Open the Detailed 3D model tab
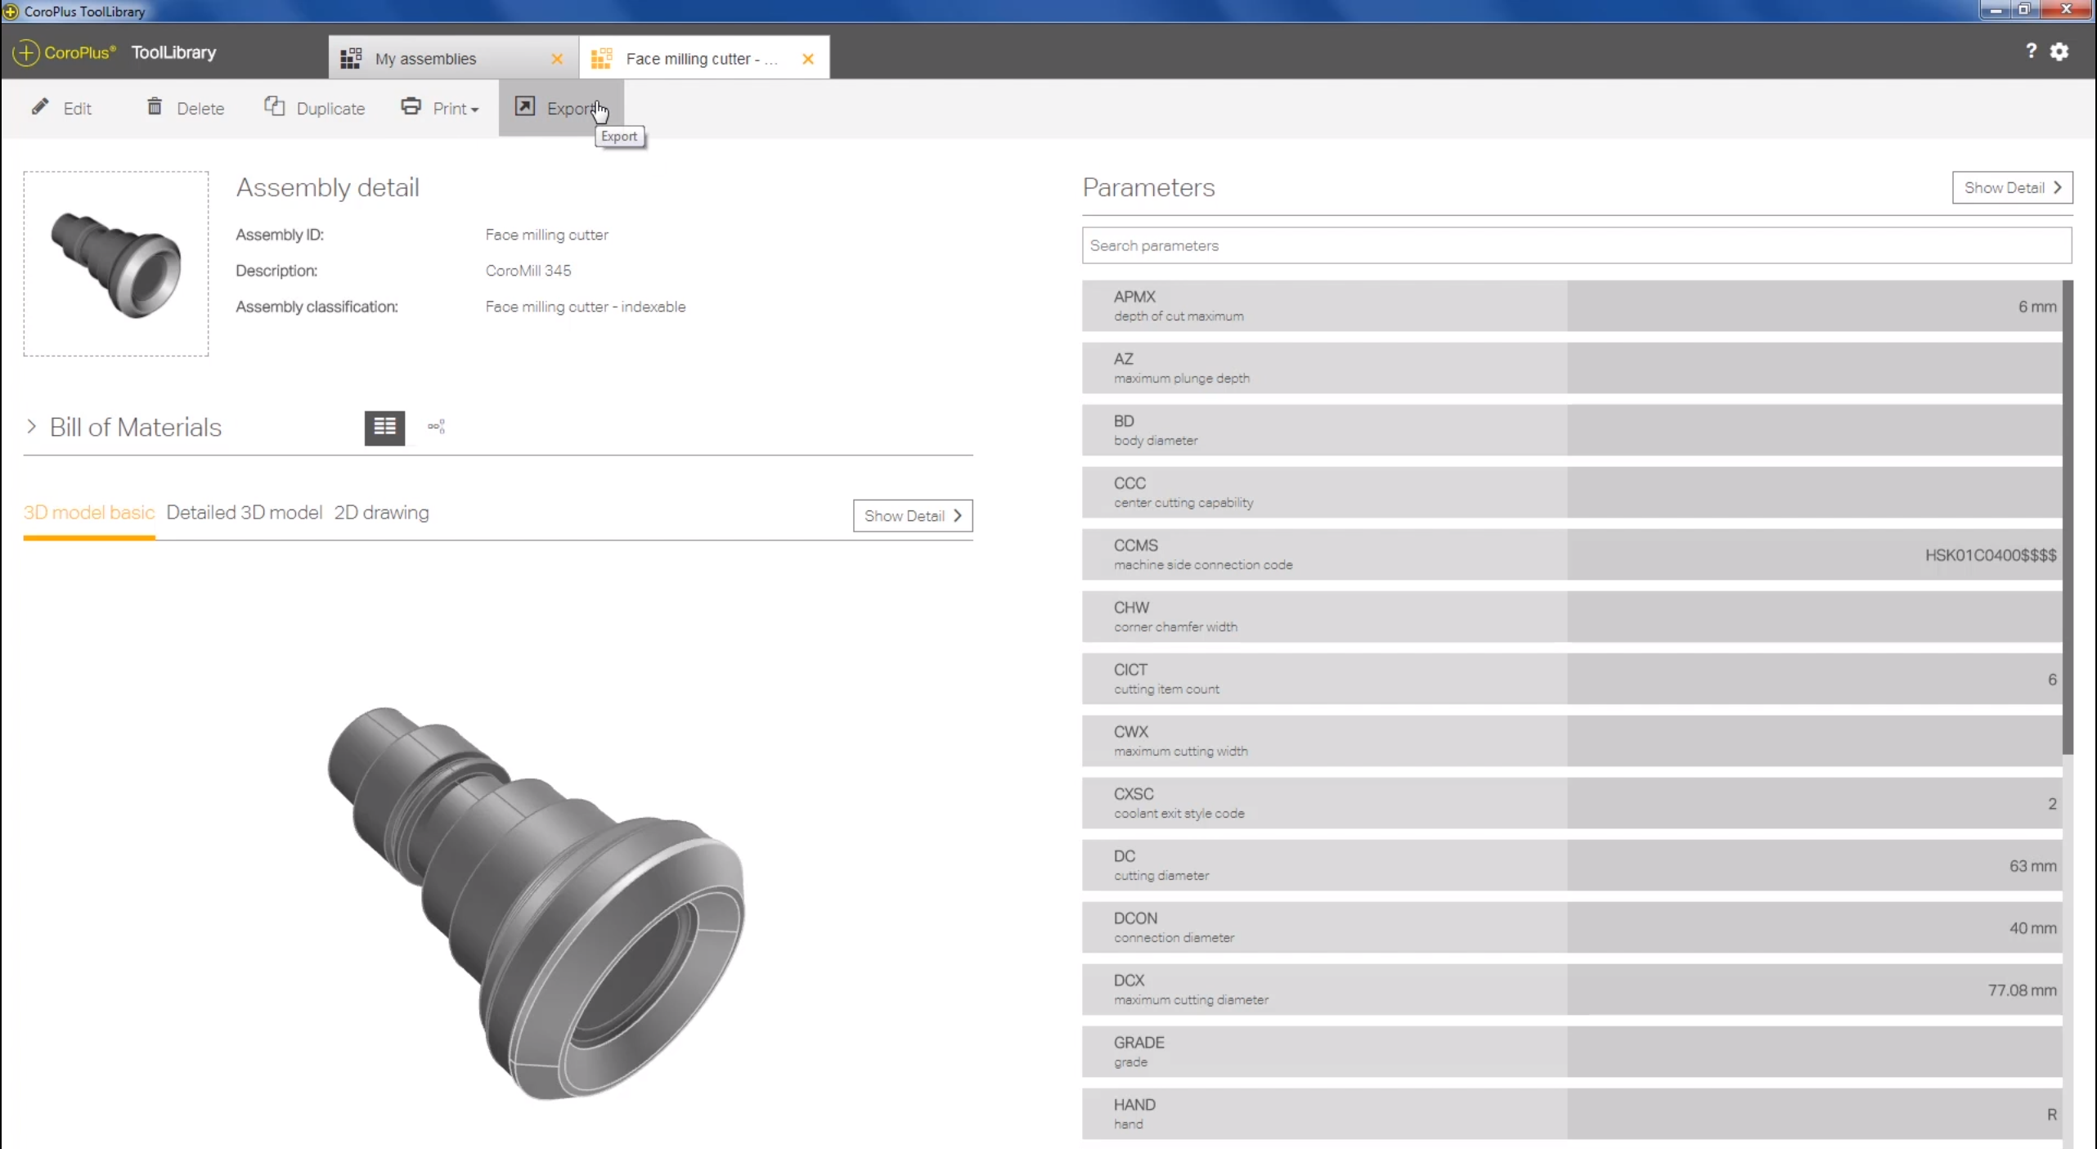2097x1149 pixels. (x=244, y=513)
